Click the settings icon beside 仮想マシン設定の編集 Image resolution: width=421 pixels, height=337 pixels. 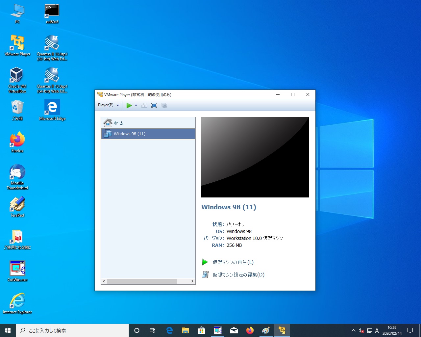click(x=205, y=274)
